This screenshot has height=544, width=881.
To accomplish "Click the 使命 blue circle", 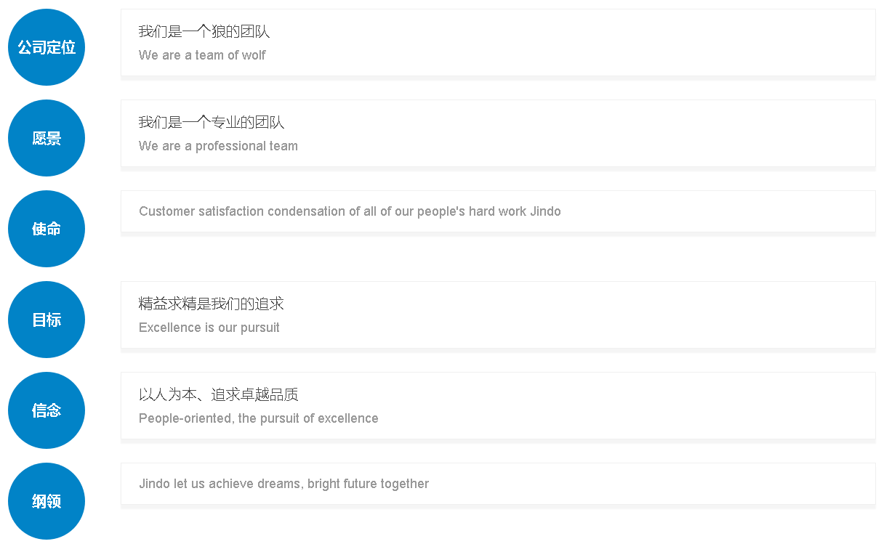I will [x=47, y=229].
